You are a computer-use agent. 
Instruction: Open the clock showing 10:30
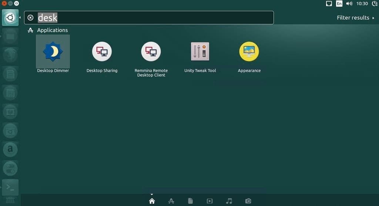click(x=362, y=3)
